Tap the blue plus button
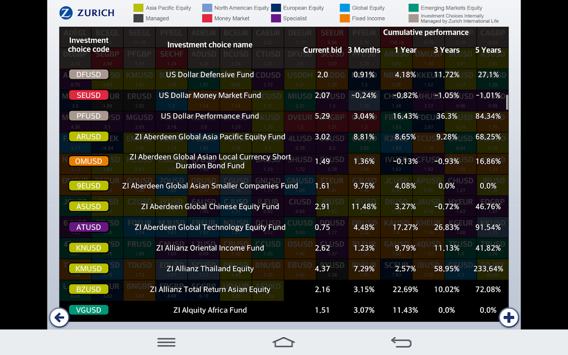 (x=509, y=318)
